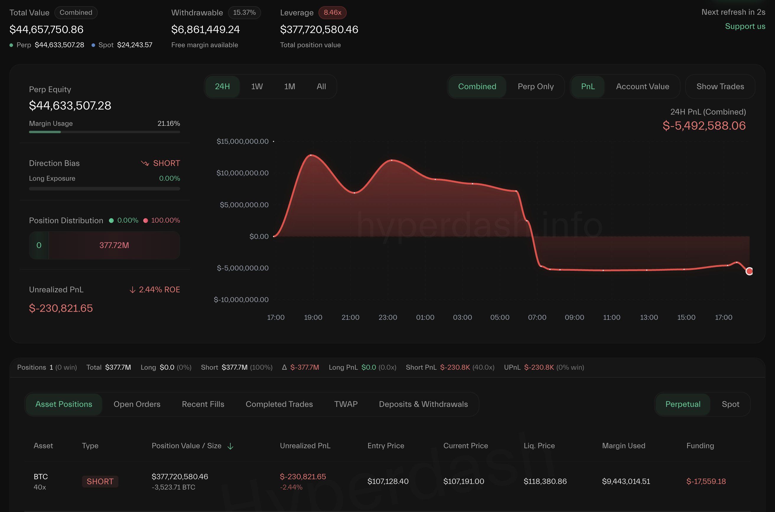Click the green Perp legend dot
The width and height of the screenshot is (775, 512).
click(12, 45)
